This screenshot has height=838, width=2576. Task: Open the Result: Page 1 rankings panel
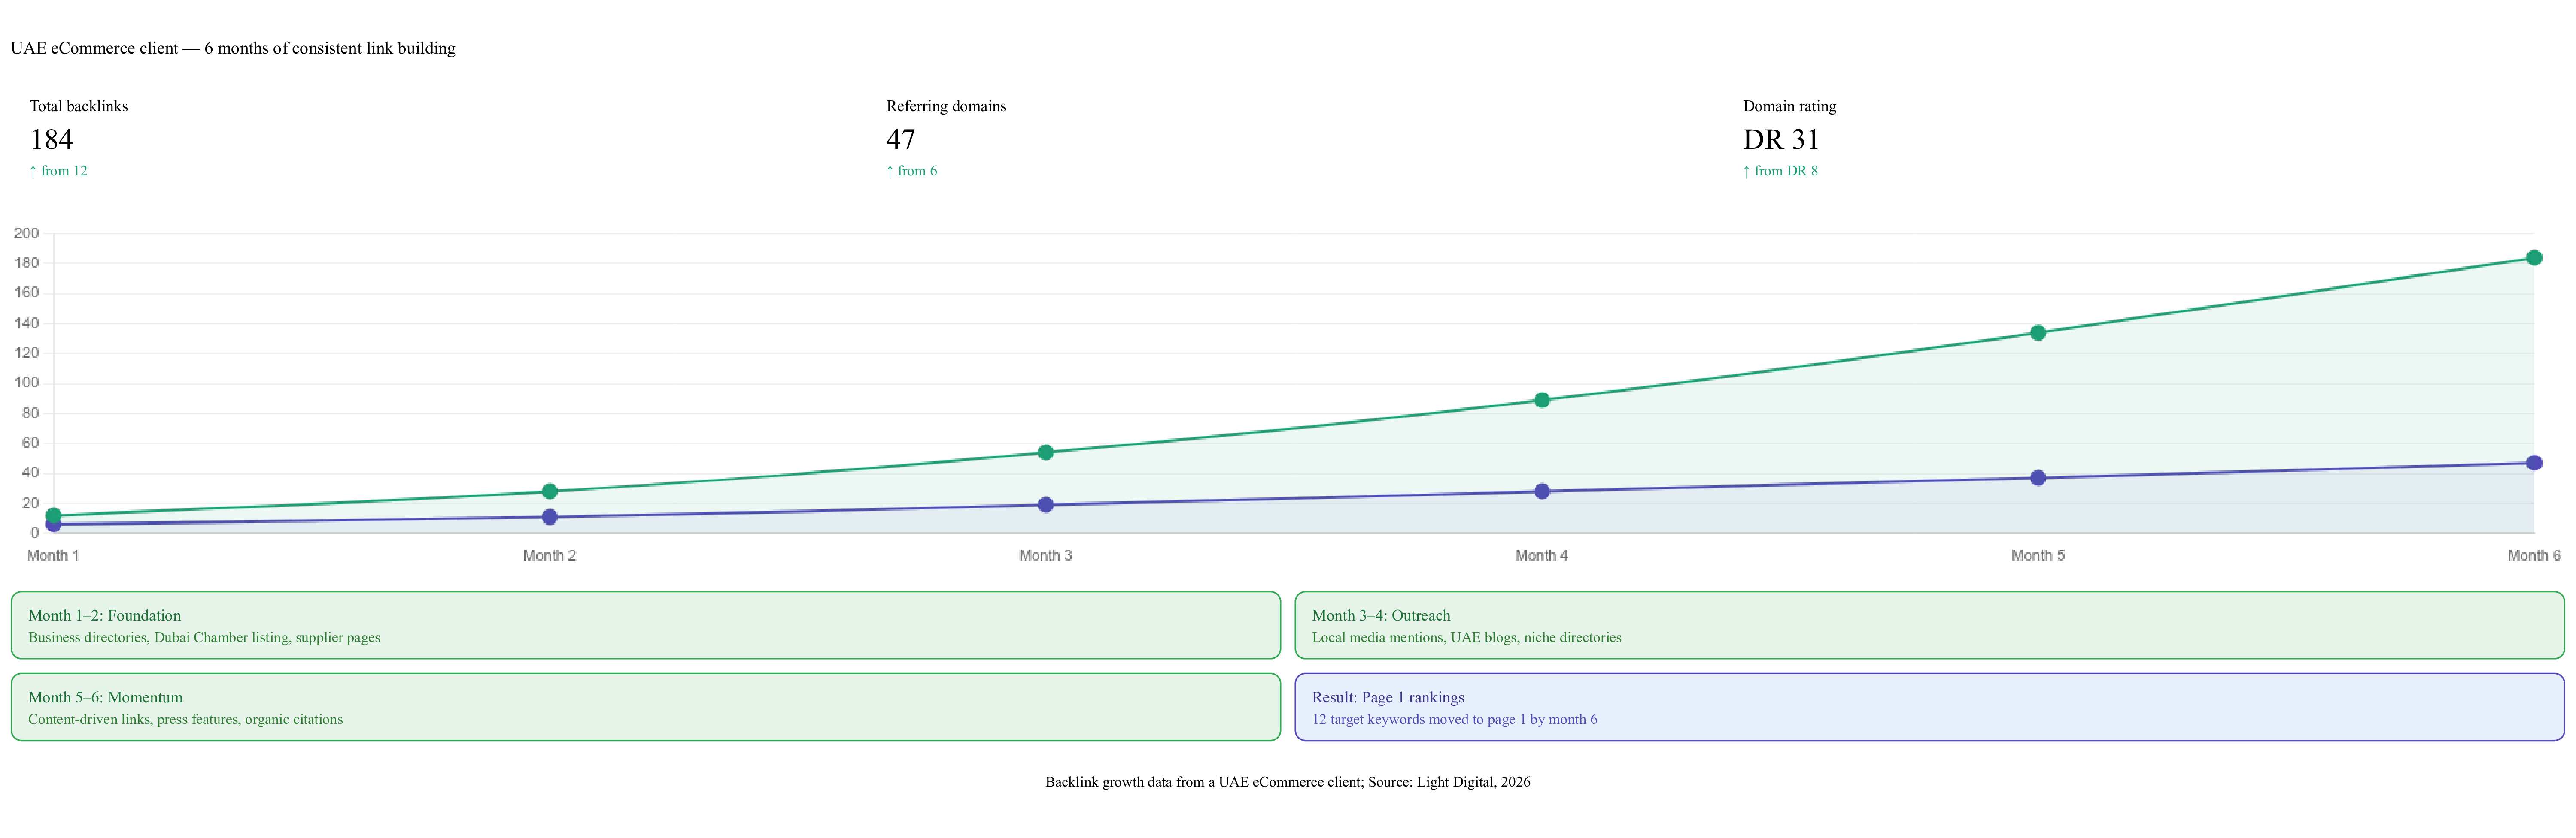[1930, 707]
